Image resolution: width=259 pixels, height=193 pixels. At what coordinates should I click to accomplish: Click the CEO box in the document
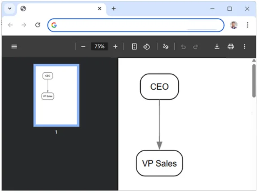(x=160, y=87)
